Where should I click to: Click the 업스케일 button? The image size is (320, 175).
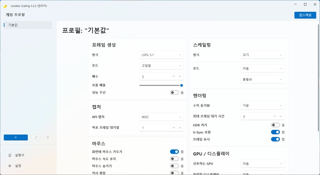tap(305, 15)
